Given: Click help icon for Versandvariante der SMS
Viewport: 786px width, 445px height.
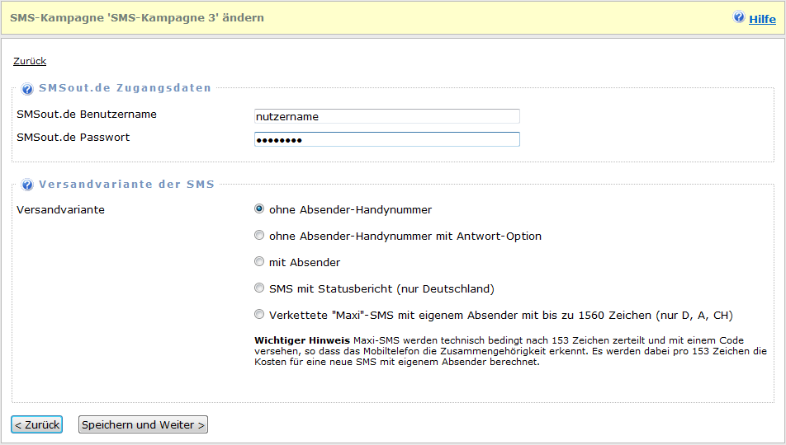Looking at the screenshot, I should [27, 185].
